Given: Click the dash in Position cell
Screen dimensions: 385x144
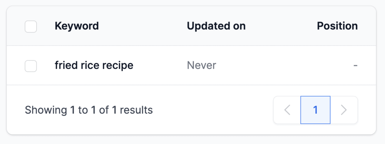Looking at the screenshot, I should point(355,65).
